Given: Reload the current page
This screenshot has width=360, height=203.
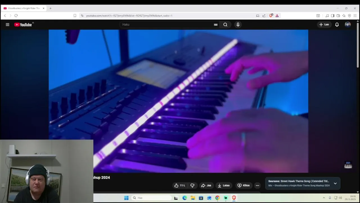Looking at the screenshot, I should [16, 16].
